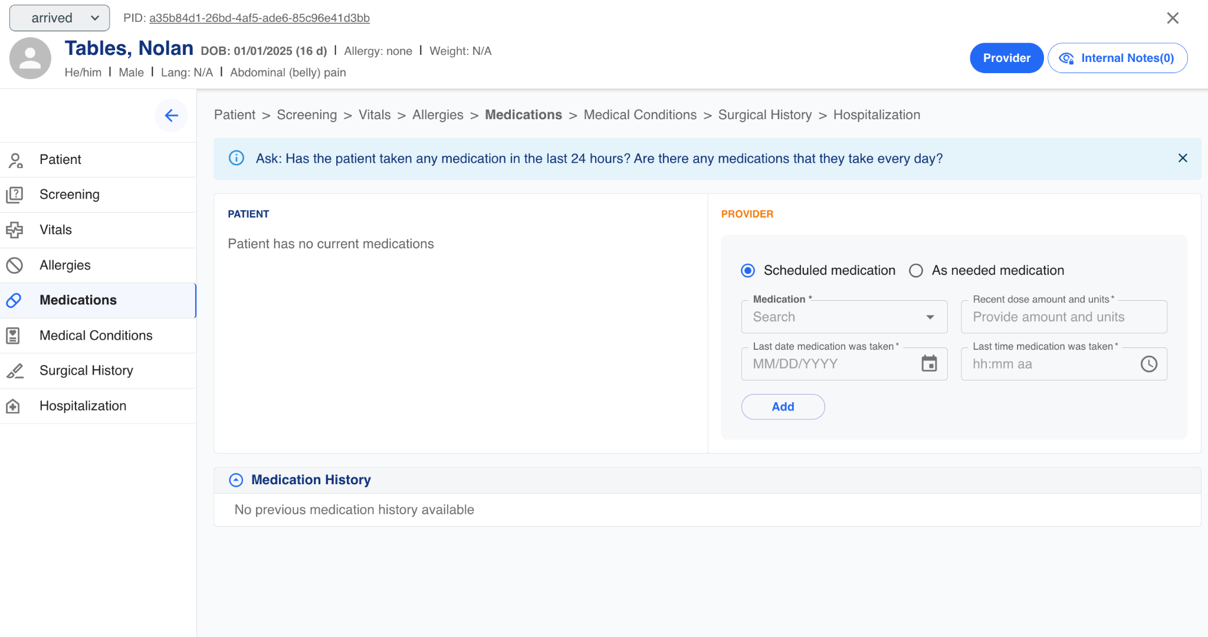Viewport: 1208px width, 637px height.
Task: Click the Surgical History pen icon
Action: (x=14, y=370)
